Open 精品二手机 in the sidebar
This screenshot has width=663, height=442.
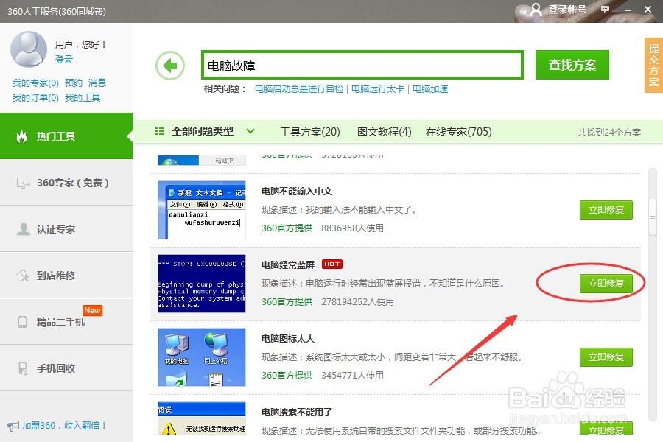pyautogui.click(x=66, y=321)
